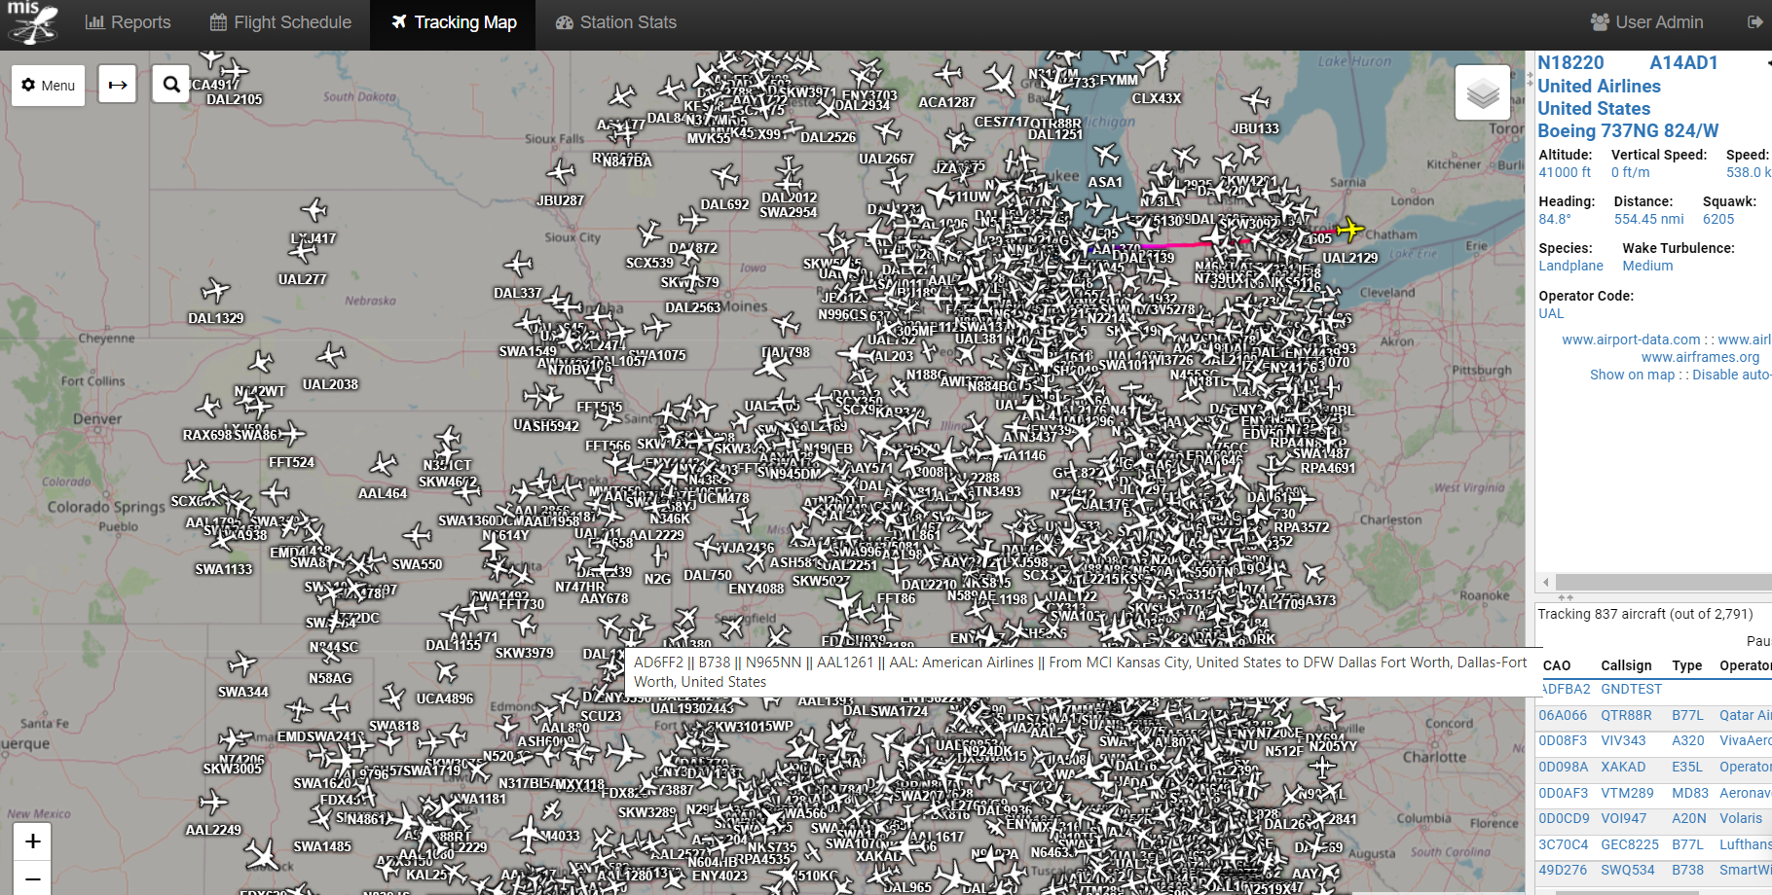
Task: Select the aircraft icon above JBU287 label
Action: (x=561, y=173)
